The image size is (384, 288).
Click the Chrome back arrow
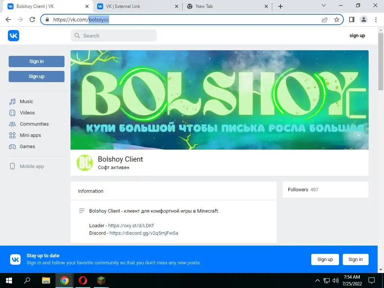point(8,19)
